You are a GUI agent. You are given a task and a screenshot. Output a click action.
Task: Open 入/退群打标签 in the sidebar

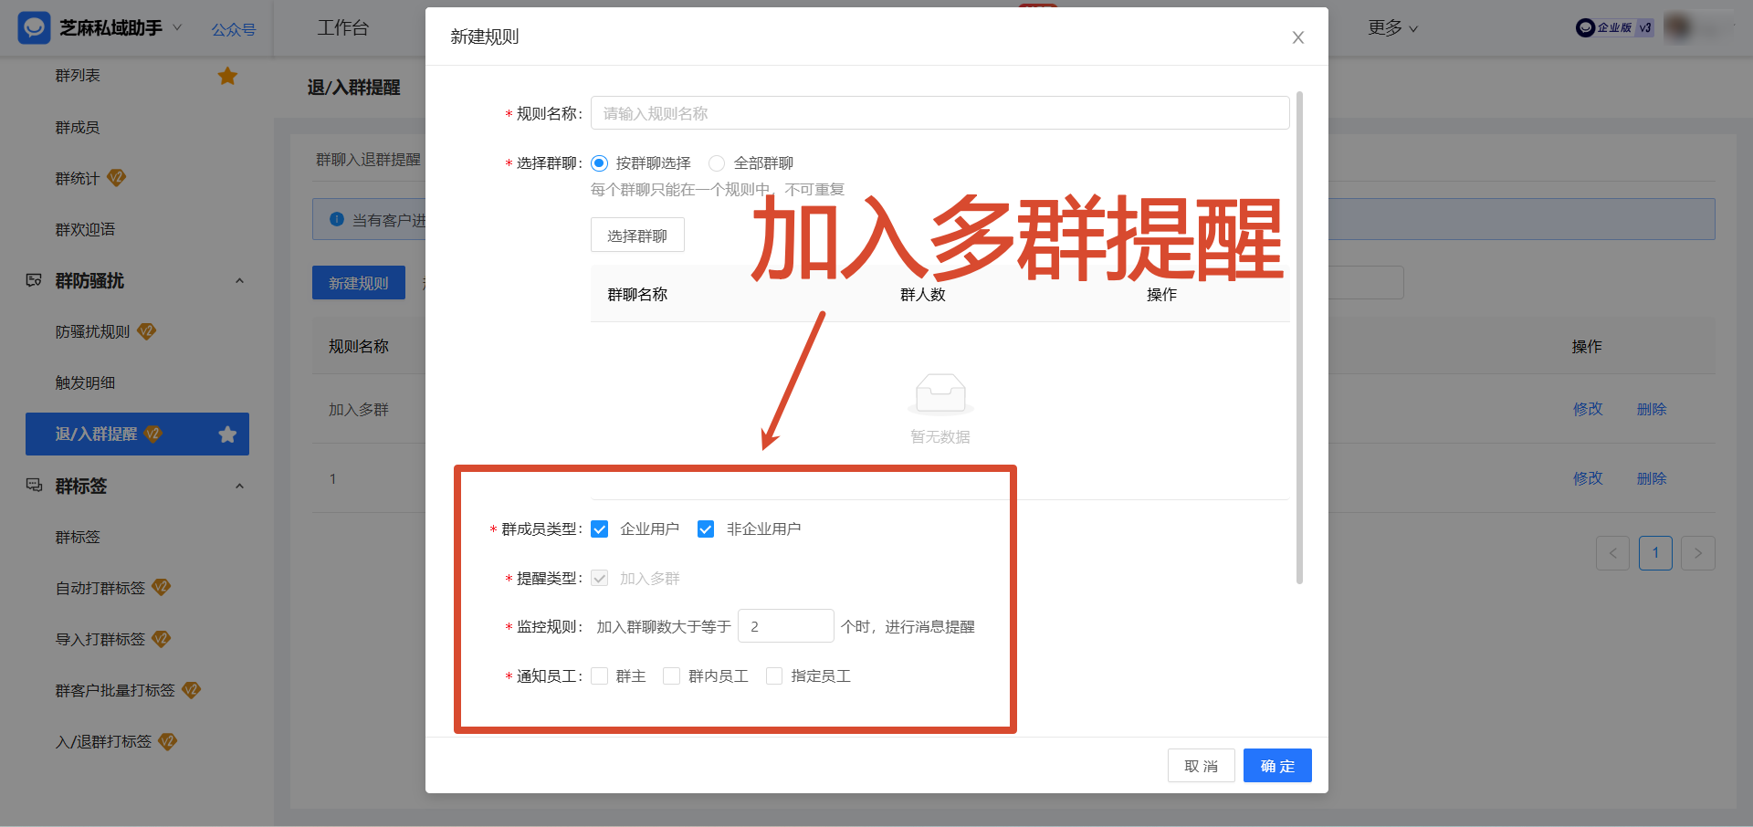click(x=103, y=742)
